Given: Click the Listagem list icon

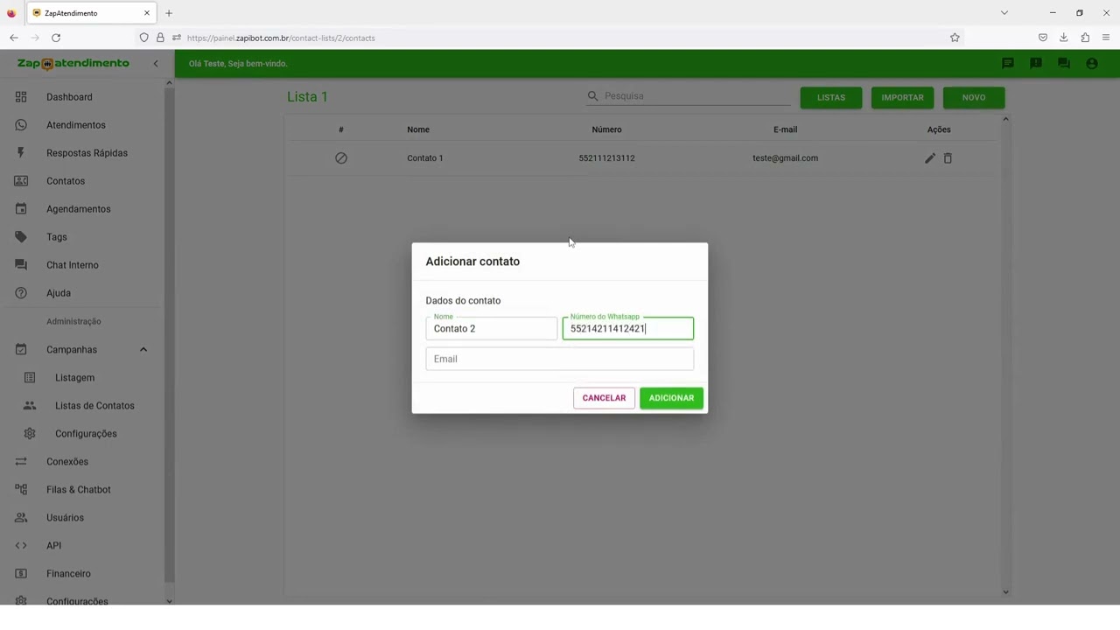Looking at the screenshot, I should (30, 378).
